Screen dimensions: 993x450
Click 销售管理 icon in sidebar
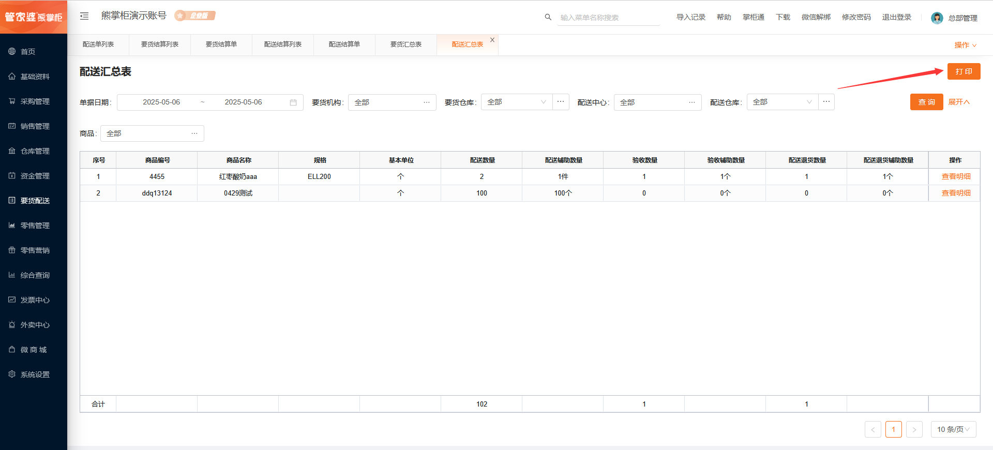coord(12,126)
